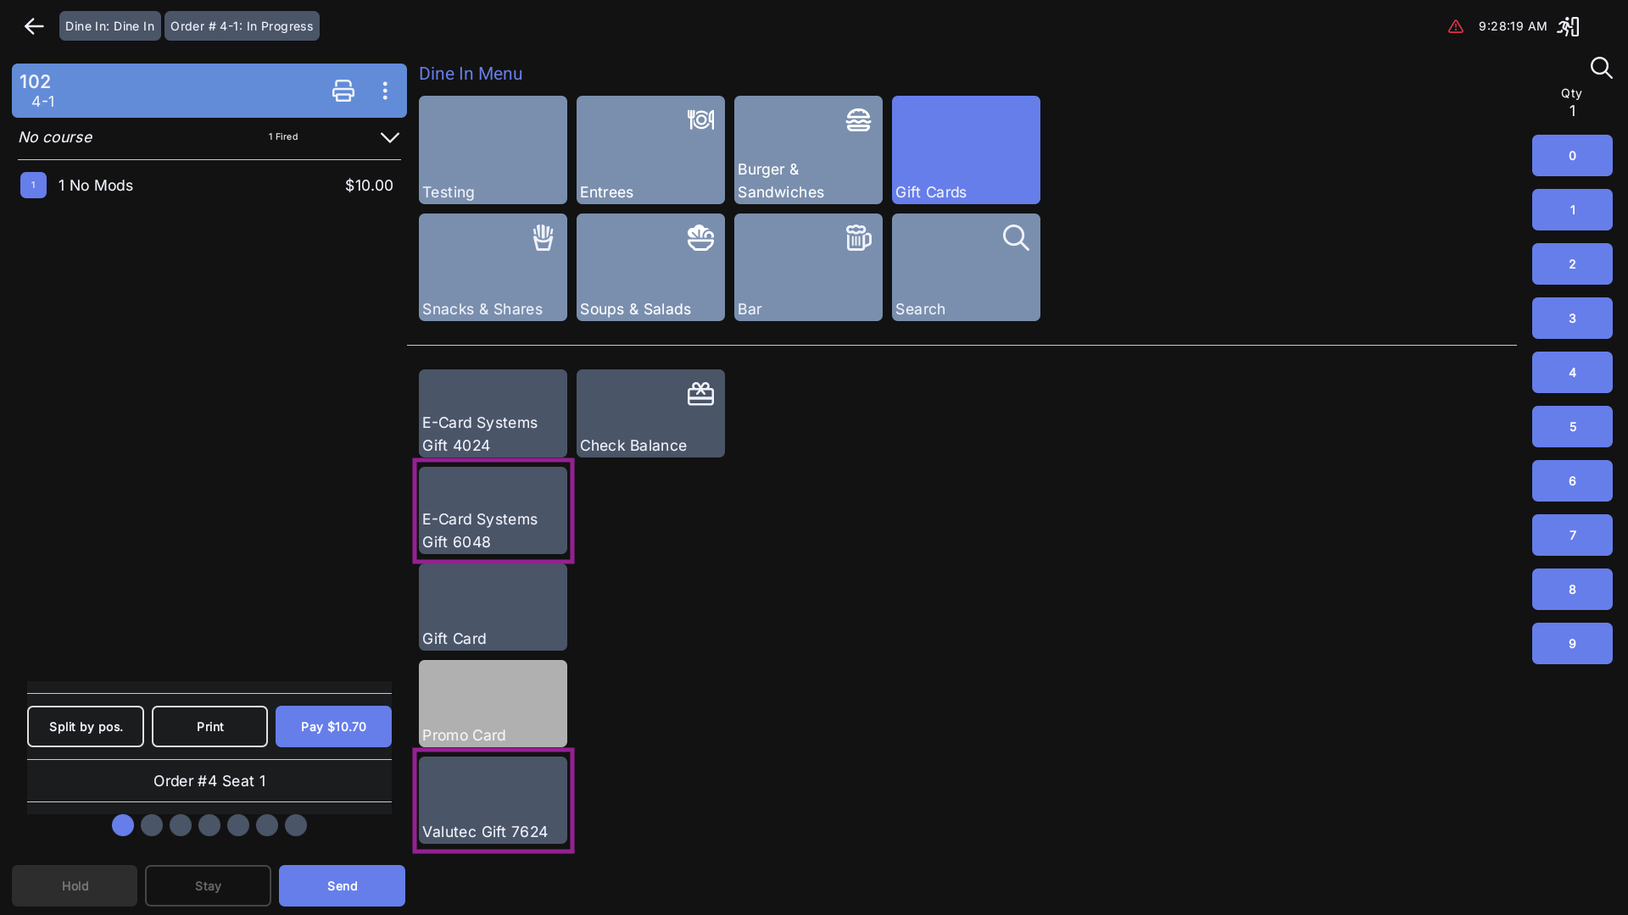Click the Send button
Image resolution: width=1628 pixels, height=915 pixels.
coord(342,885)
